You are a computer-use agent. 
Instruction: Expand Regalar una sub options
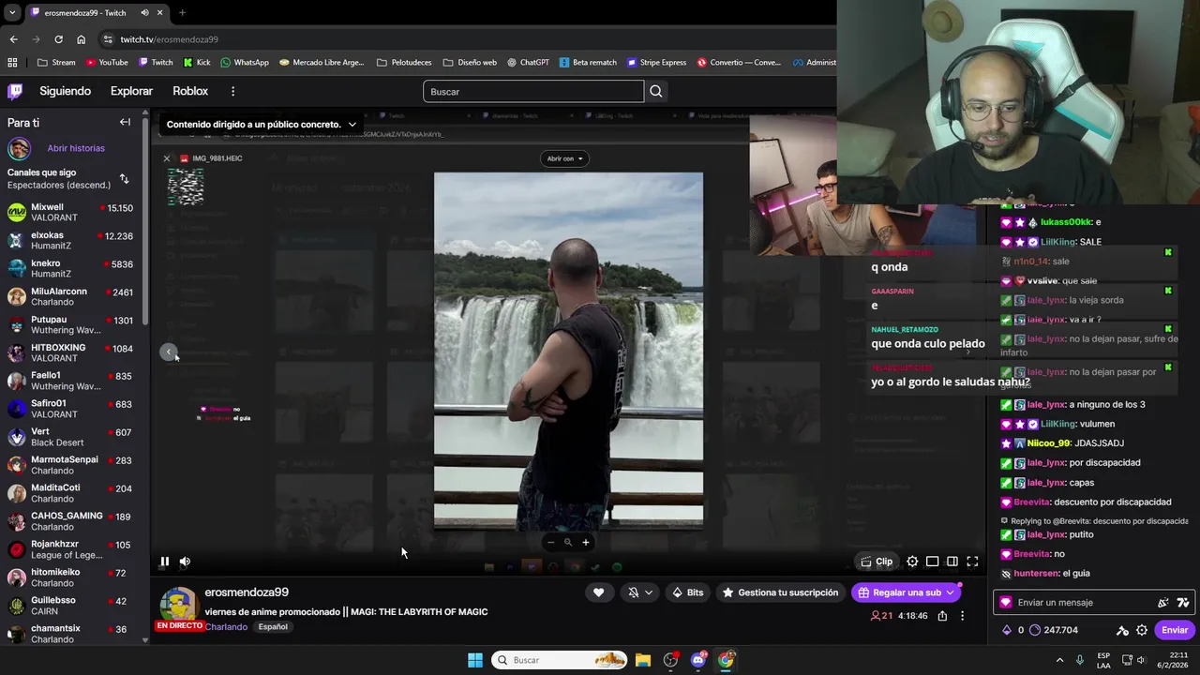[x=950, y=592]
